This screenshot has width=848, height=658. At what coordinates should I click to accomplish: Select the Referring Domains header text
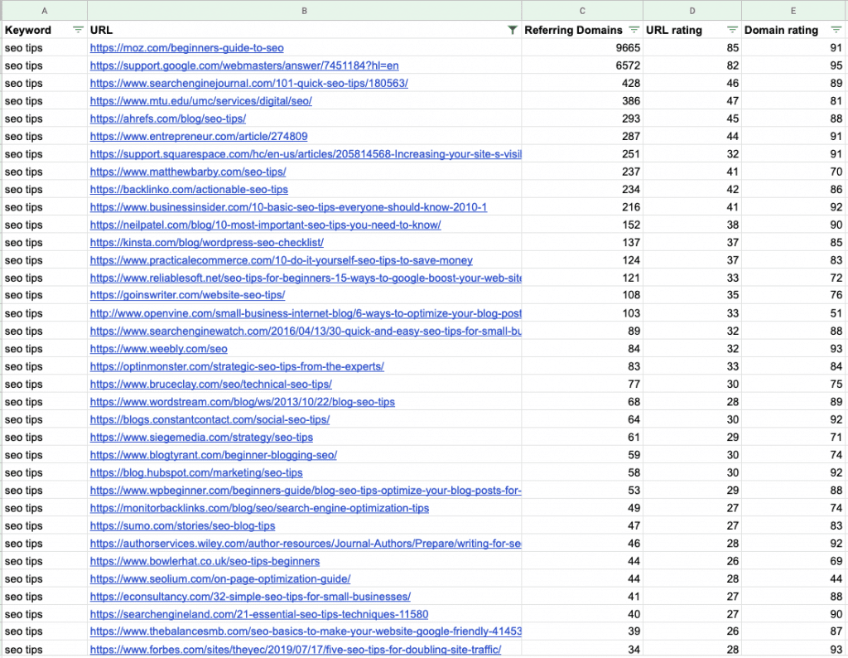click(573, 31)
